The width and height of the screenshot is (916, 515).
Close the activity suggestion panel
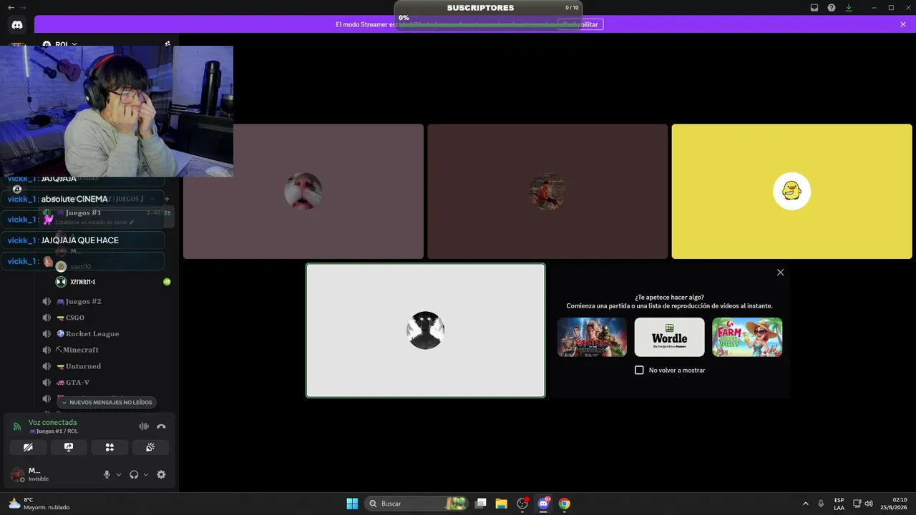[781, 273]
